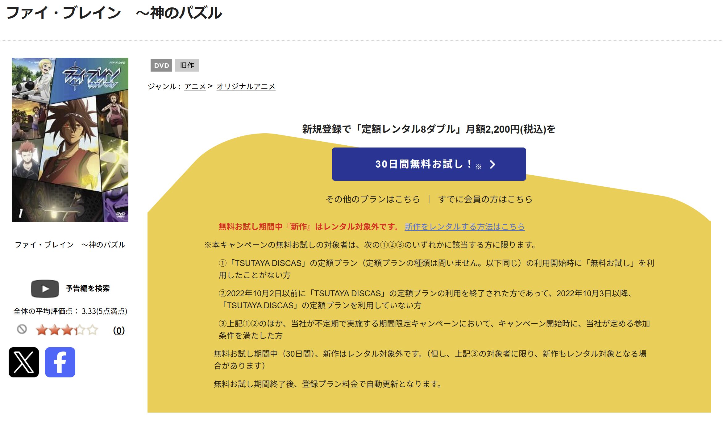Click the note 無料お試し期間終了後、登録プラン料金で自動更新
Screen dimensions: 723x424
pos(328,384)
